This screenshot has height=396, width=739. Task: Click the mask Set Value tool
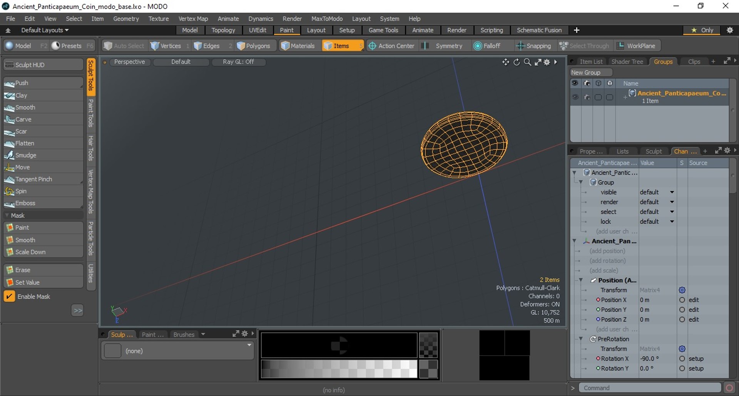tap(43, 282)
